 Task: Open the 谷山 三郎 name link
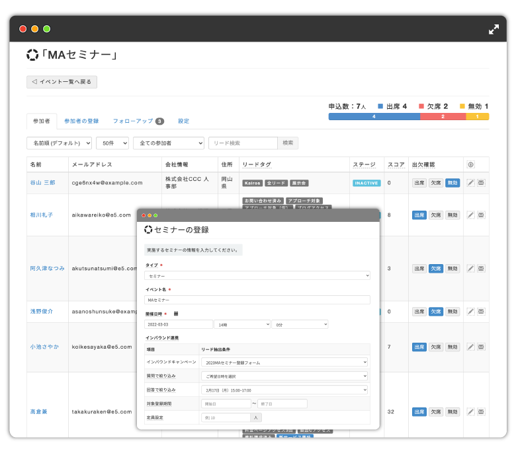click(42, 183)
